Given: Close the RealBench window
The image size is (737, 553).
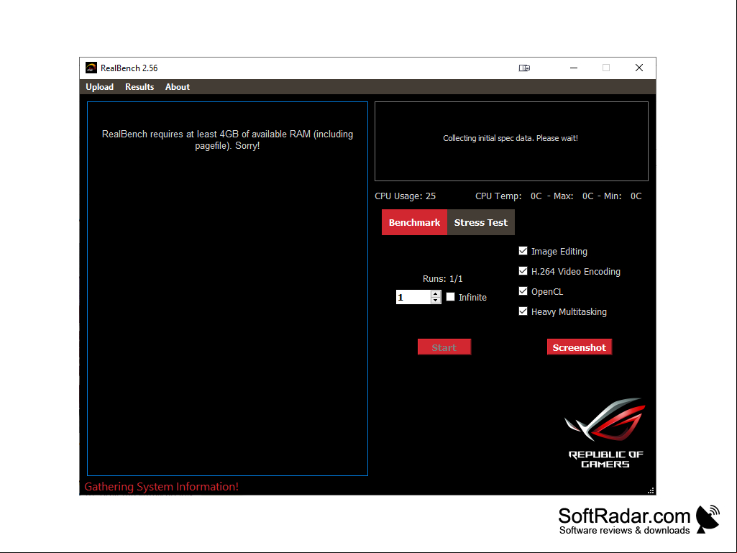Looking at the screenshot, I should pyautogui.click(x=638, y=68).
